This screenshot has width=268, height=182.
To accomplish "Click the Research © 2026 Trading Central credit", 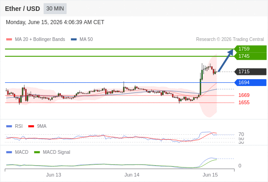I will [230, 40].
